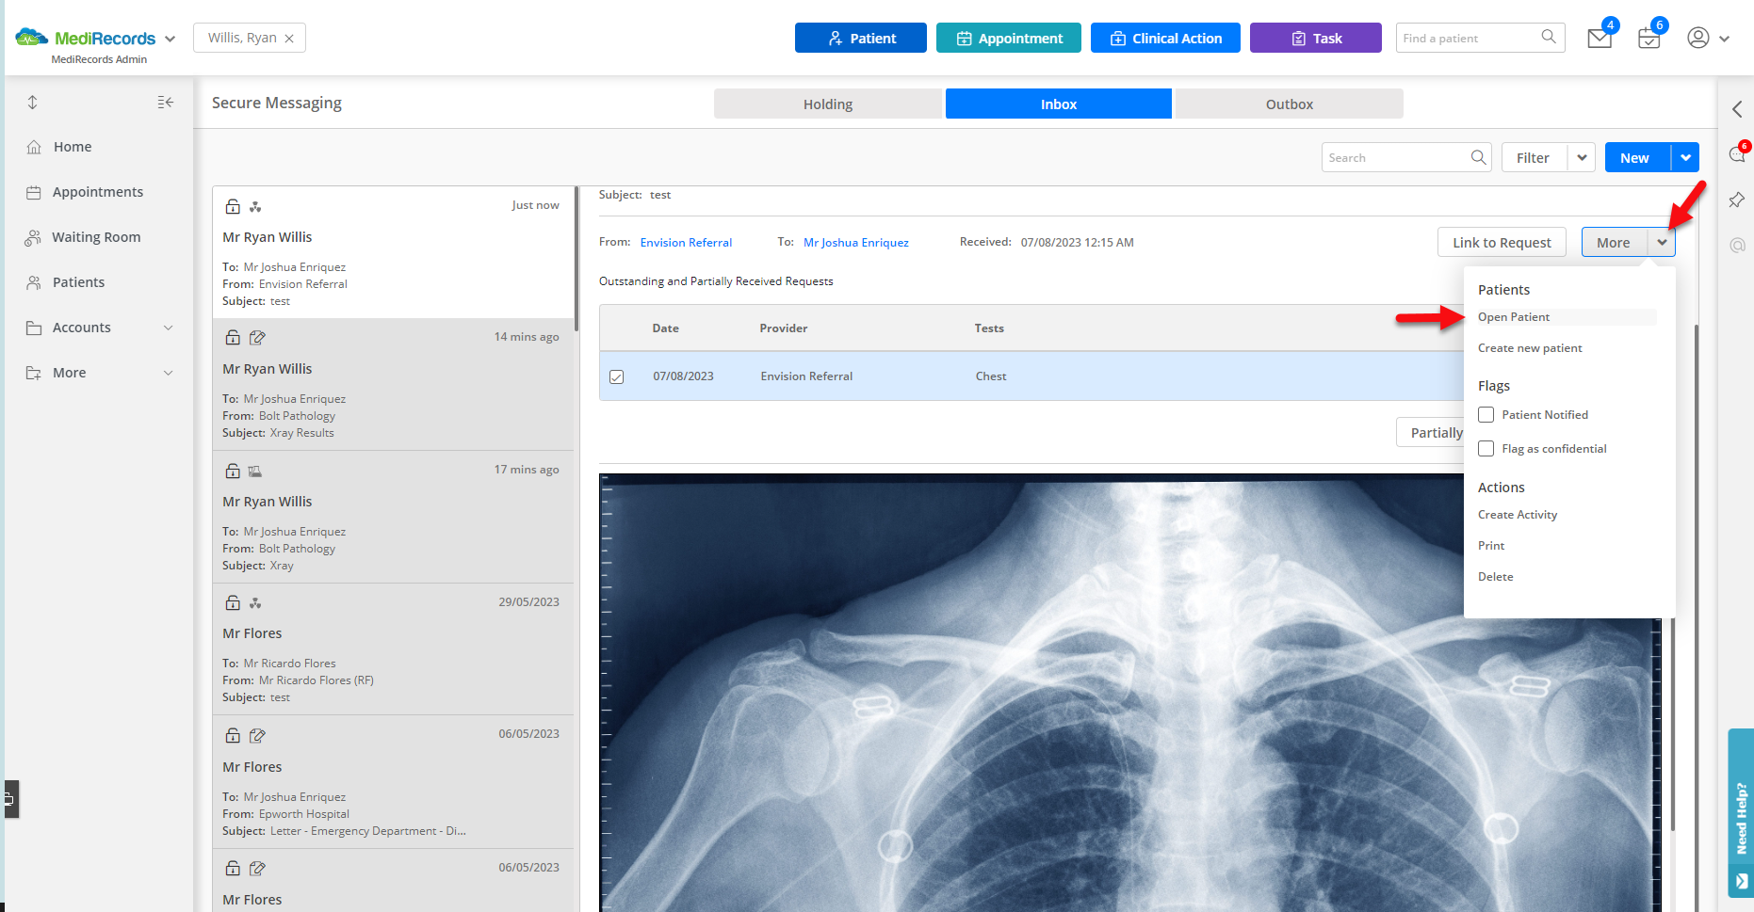This screenshot has height=912, width=1754.
Task: Expand the Accounts sidebar submenu
Action: click(169, 328)
